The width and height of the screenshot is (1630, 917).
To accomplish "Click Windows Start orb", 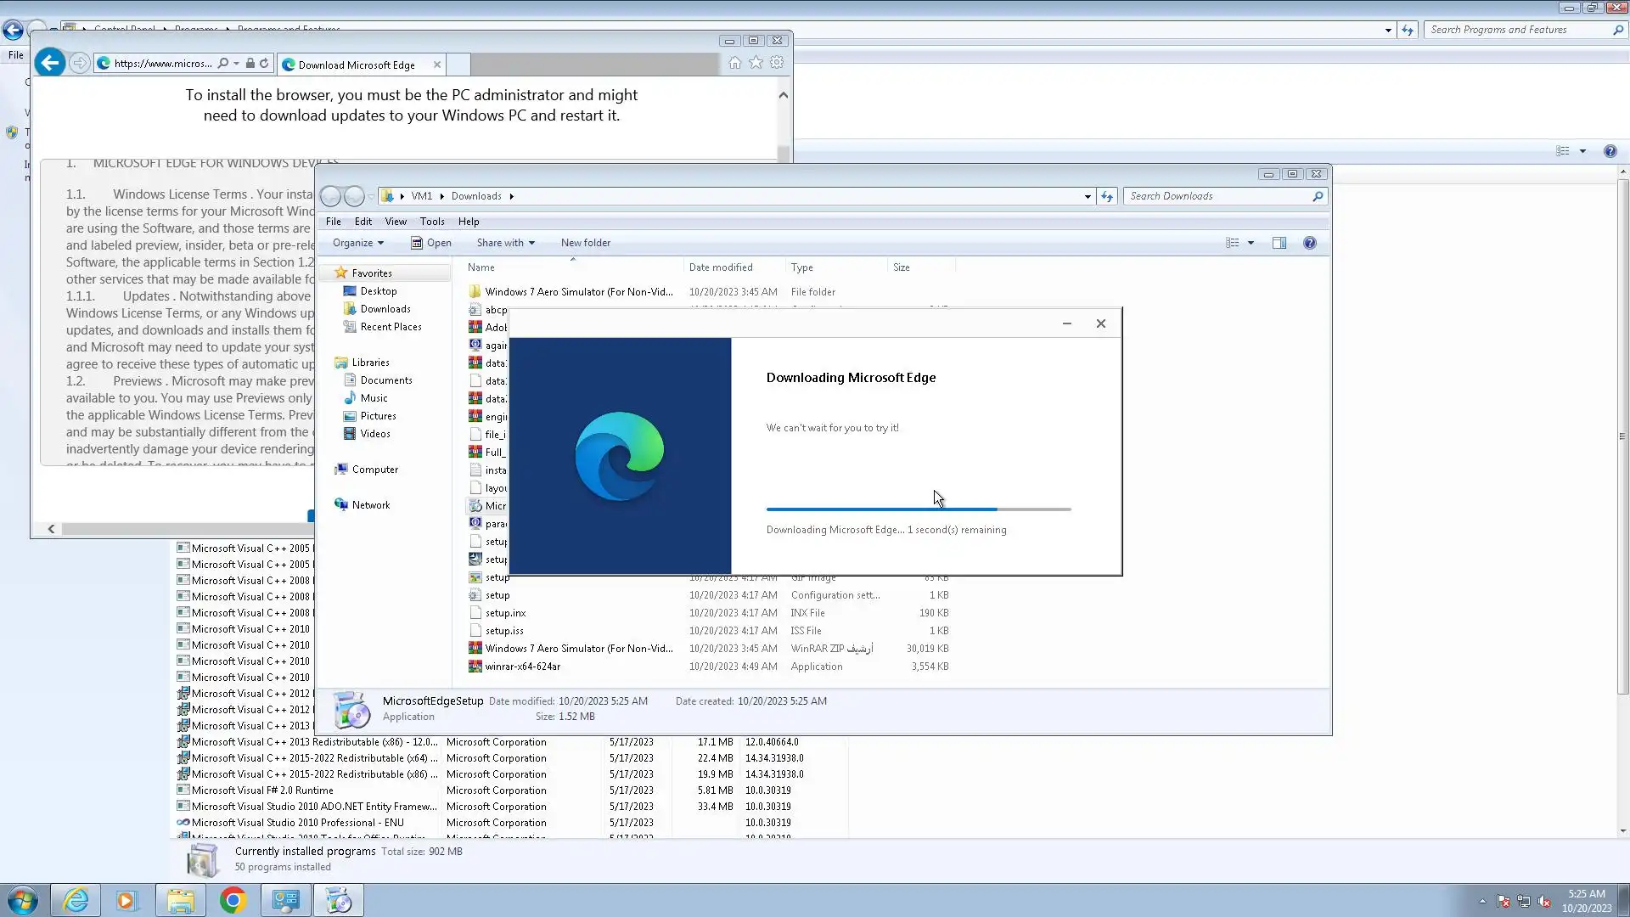I will coord(23,900).
